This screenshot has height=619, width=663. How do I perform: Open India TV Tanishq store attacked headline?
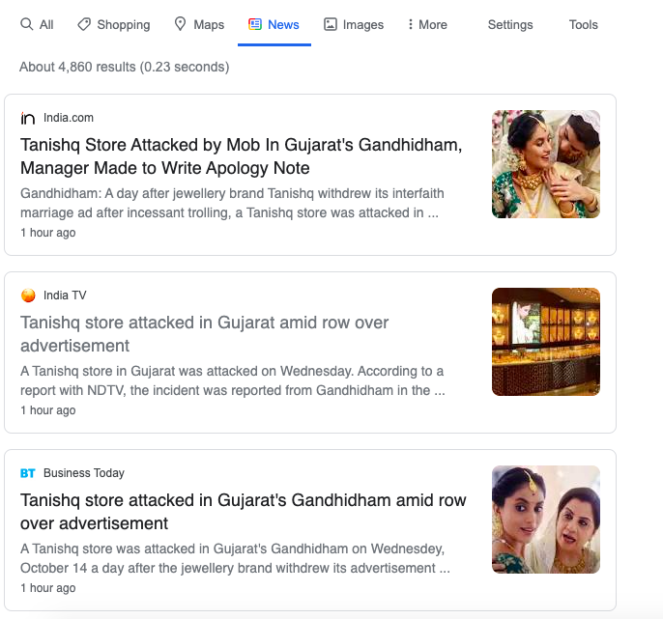click(204, 334)
